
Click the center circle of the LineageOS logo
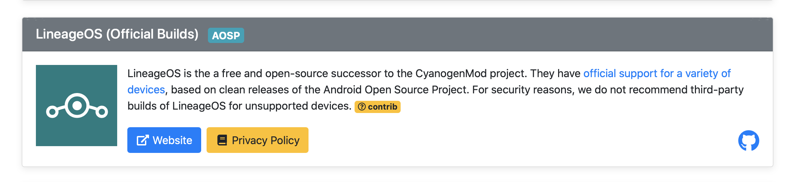click(77, 106)
